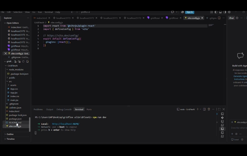Open the Selection menu
This screenshot has height=156, width=247.
tap(18, 12)
